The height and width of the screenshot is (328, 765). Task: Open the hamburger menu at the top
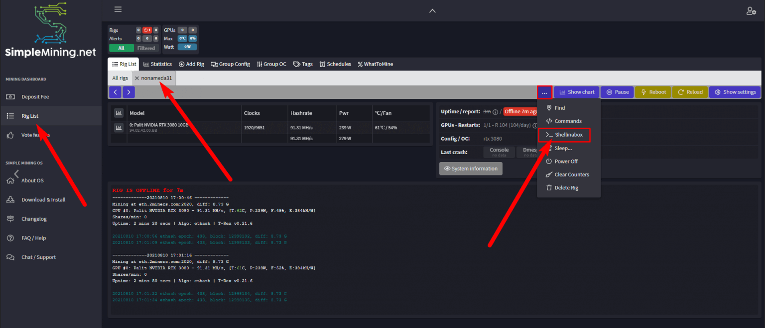pos(118,9)
